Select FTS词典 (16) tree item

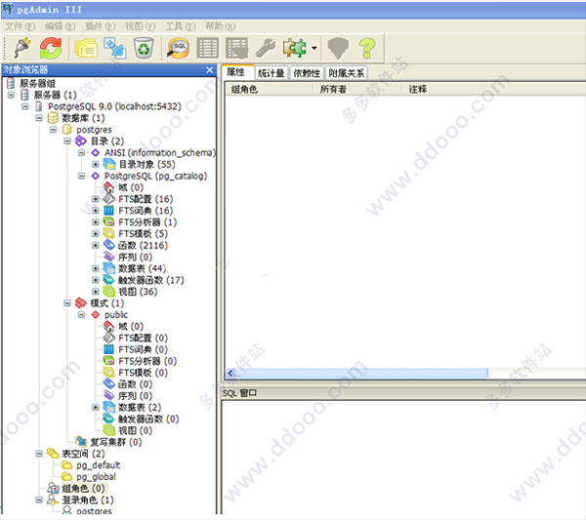pyautogui.click(x=146, y=211)
